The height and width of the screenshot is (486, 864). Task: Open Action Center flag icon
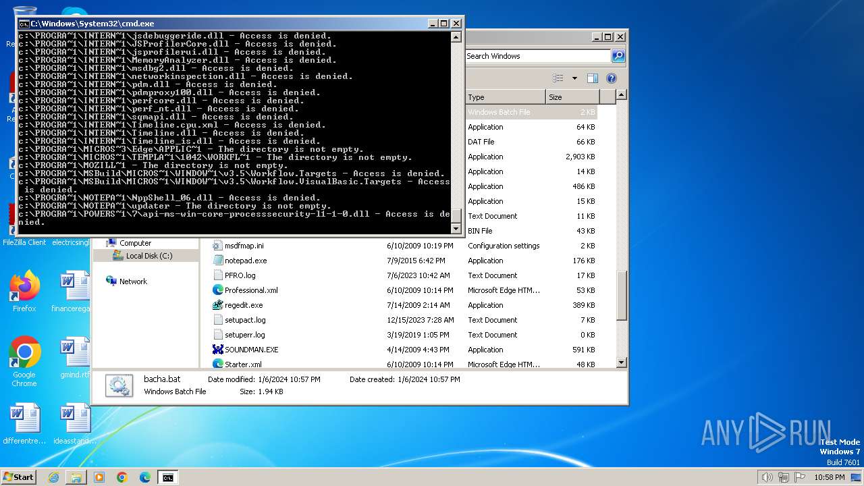pos(800,477)
